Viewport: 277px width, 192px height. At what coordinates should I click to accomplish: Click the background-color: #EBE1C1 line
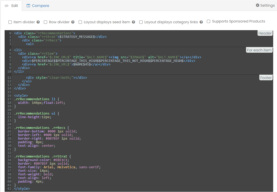pyautogui.click(x=44, y=160)
